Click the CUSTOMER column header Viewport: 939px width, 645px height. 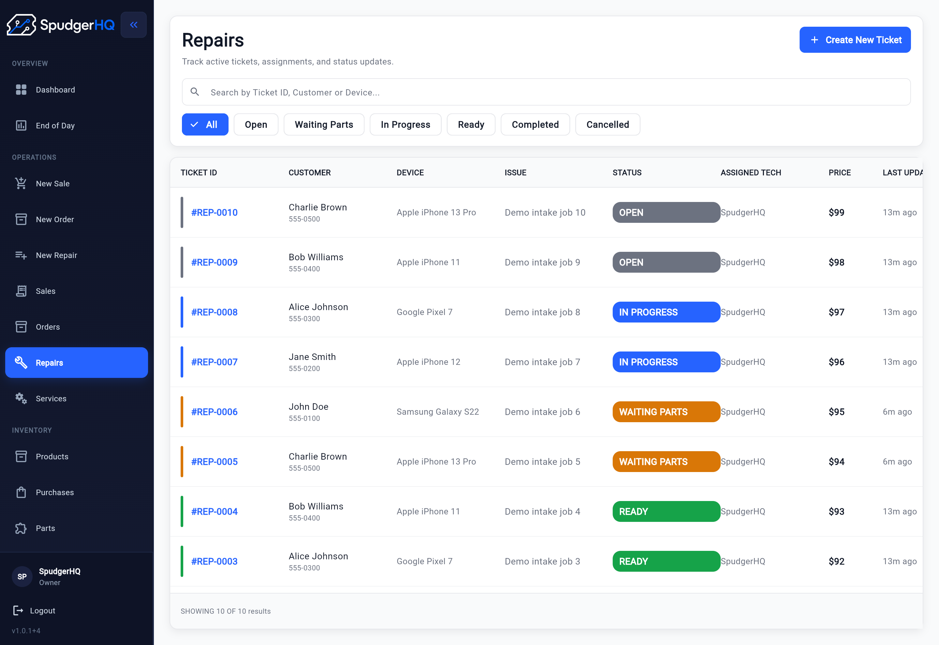(x=310, y=173)
